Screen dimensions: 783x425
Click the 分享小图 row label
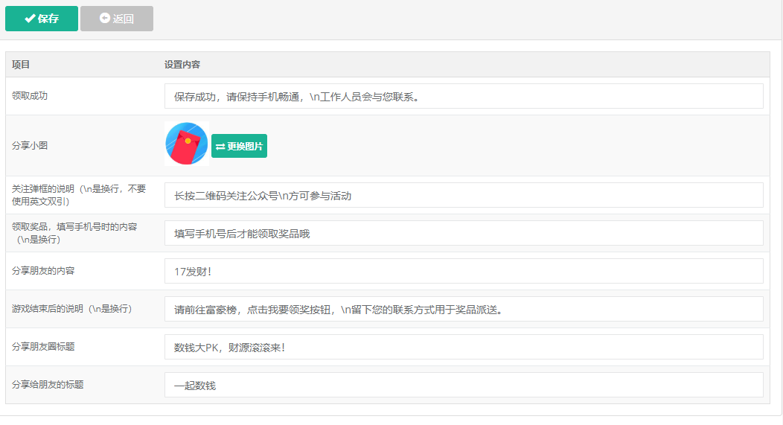click(30, 145)
